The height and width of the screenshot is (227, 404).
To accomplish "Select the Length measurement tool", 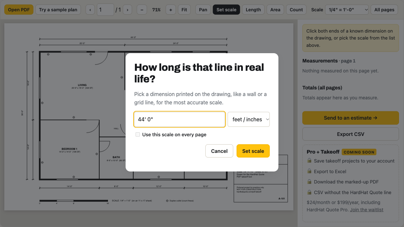I will pyautogui.click(x=253, y=10).
